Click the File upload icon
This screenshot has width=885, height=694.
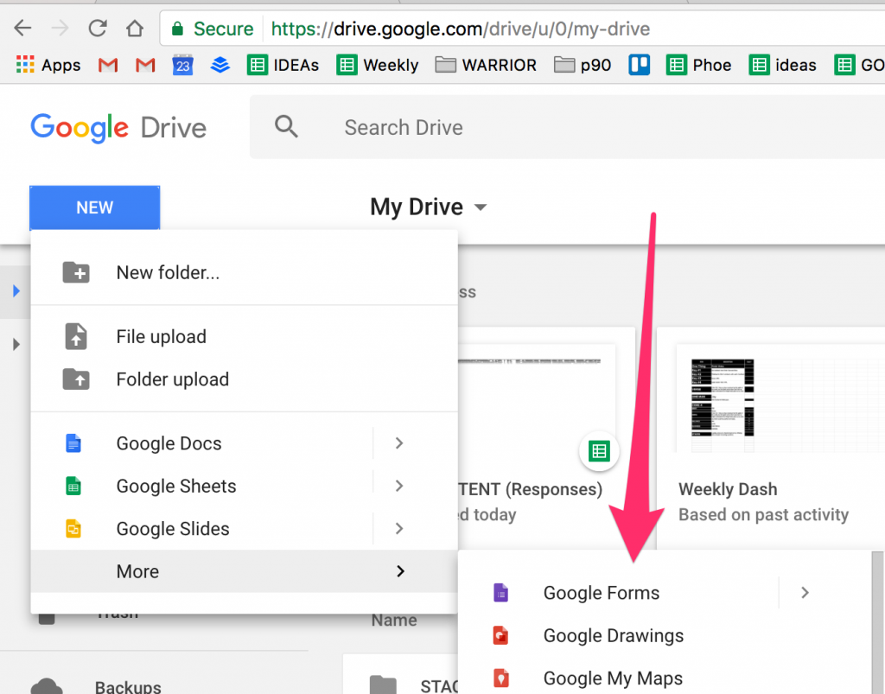(76, 336)
